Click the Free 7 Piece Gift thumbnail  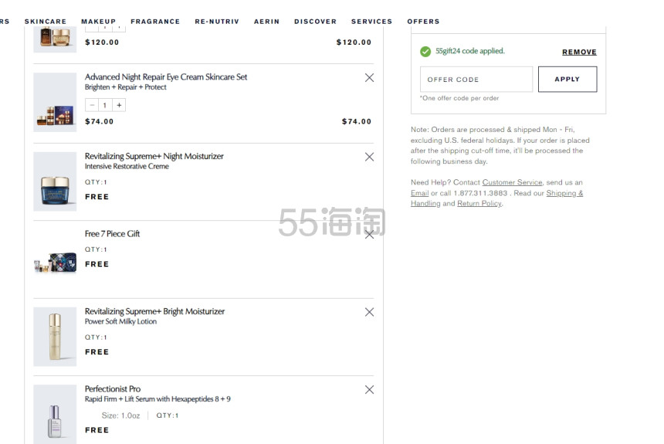coord(55,263)
